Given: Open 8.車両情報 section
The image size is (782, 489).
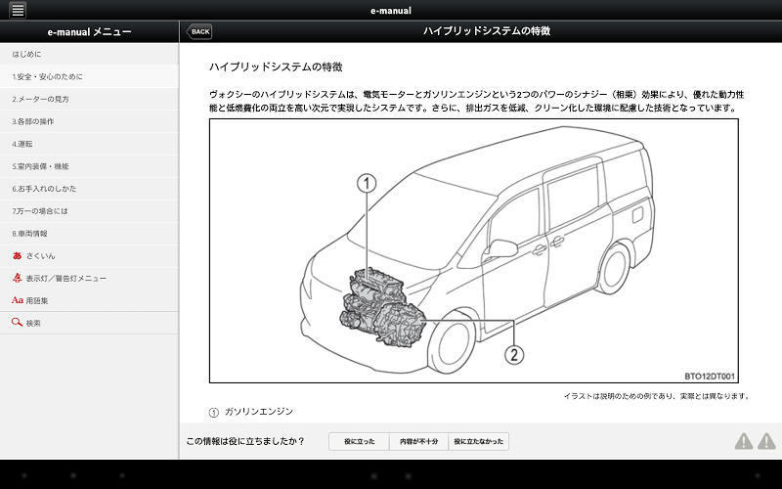Looking at the screenshot, I should click(89, 234).
